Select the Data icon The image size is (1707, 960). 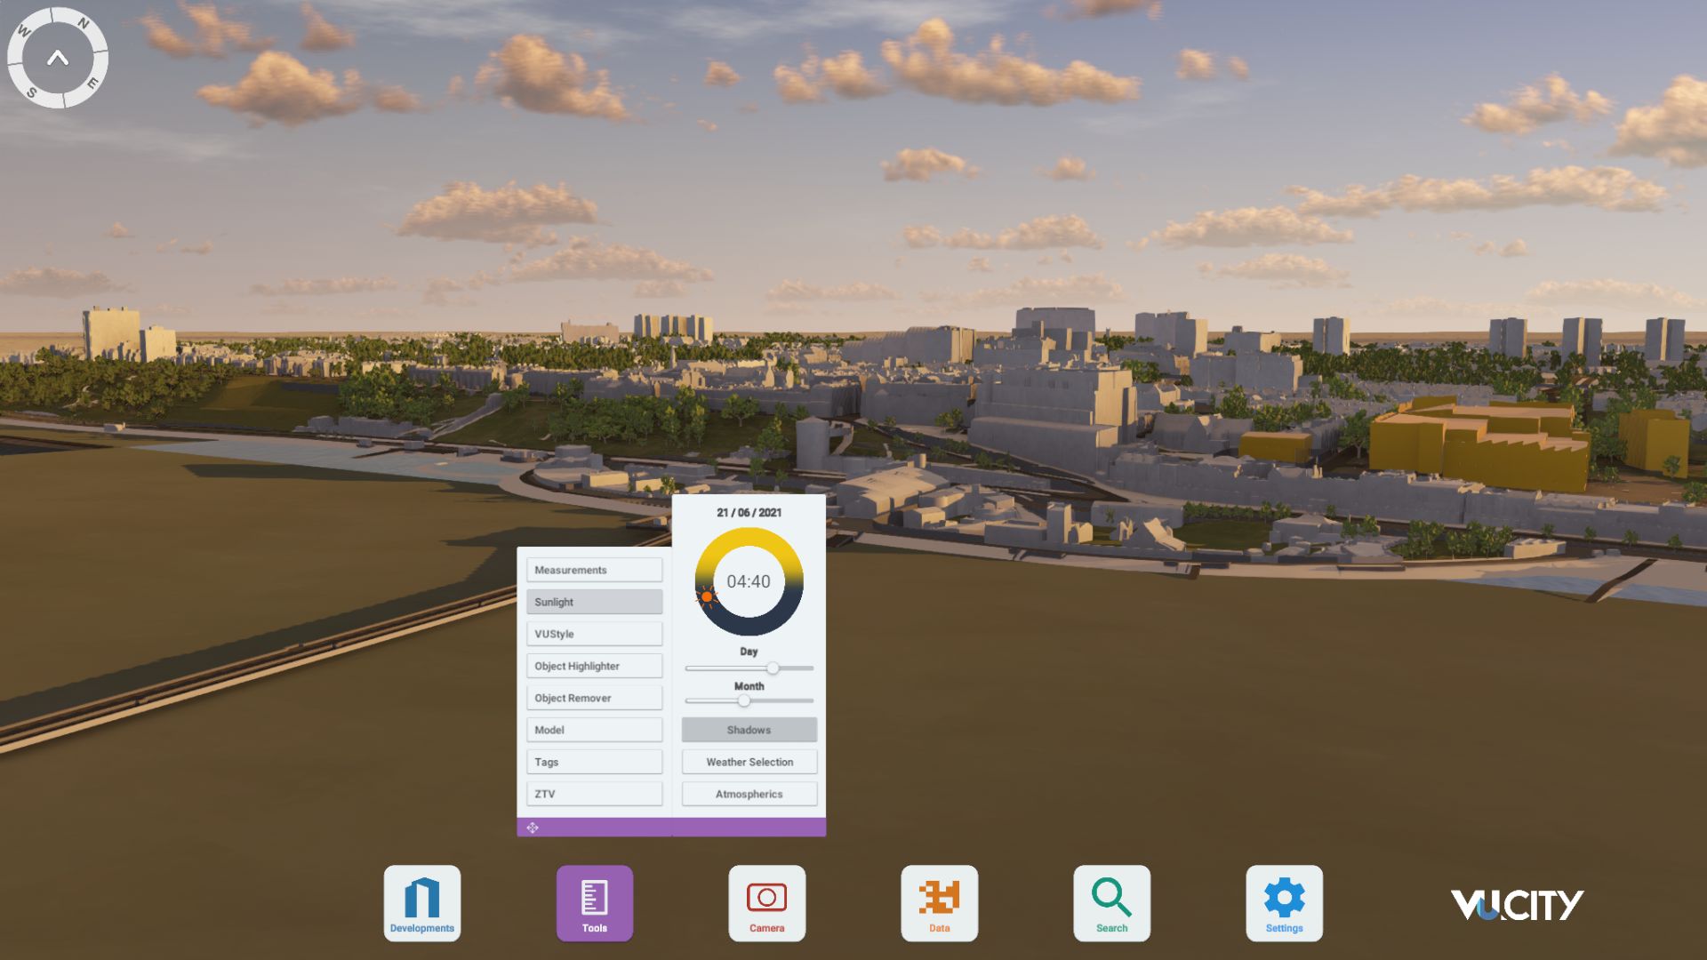click(939, 902)
